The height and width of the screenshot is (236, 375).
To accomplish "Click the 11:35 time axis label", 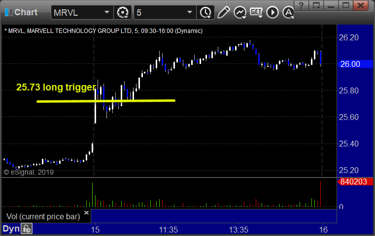I will click(169, 230).
